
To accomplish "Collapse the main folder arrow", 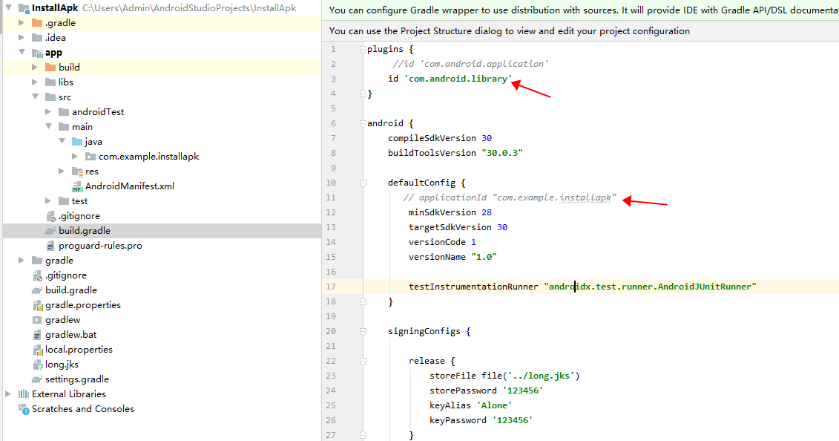I will (49, 126).
